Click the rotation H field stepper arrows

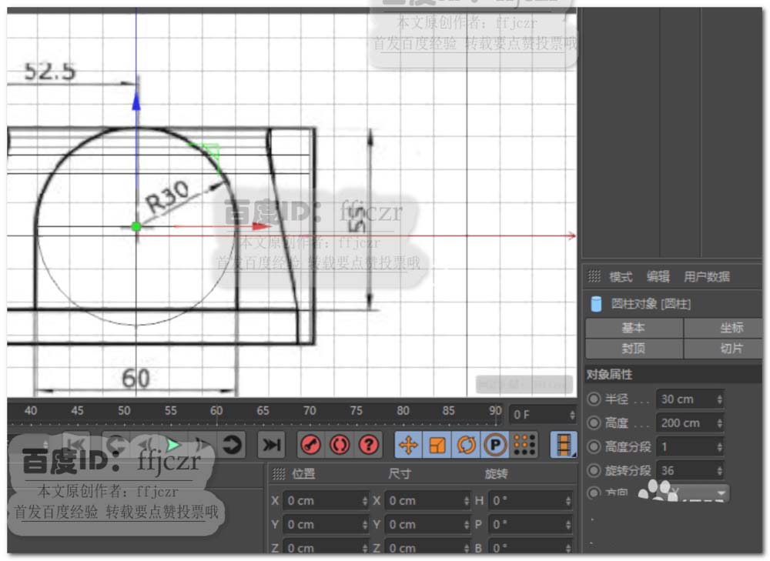568,501
